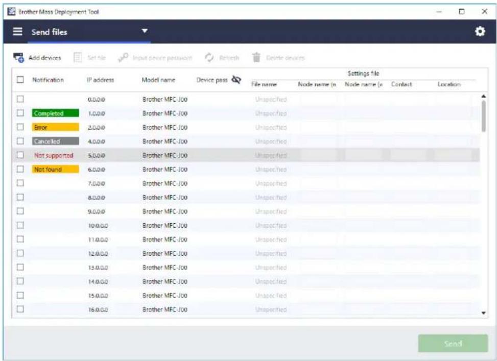Check the box for Not found device
Screen dimensions: 497x361
click(x=20, y=169)
